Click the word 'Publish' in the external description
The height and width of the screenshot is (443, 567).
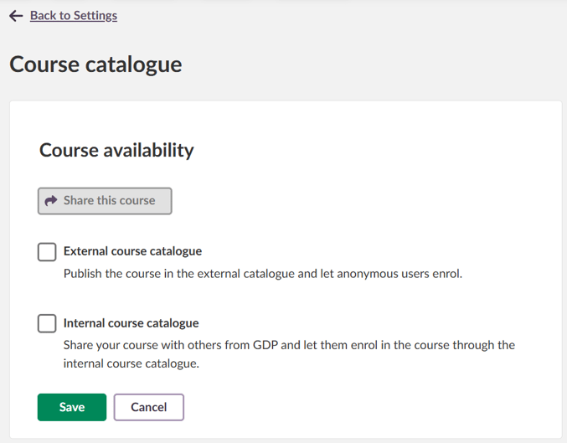point(83,273)
